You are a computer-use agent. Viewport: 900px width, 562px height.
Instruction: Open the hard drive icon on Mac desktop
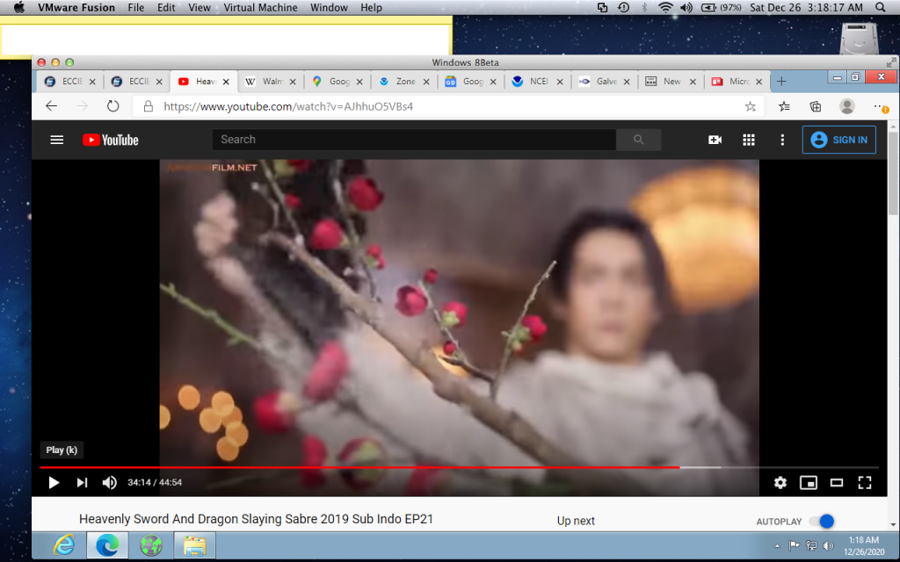[x=860, y=38]
